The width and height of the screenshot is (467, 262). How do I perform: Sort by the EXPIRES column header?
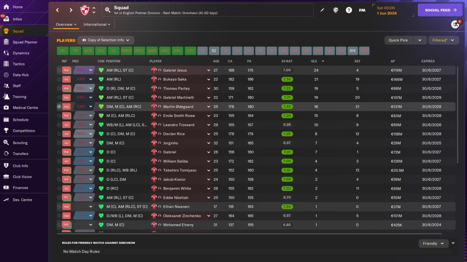coord(428,61)
